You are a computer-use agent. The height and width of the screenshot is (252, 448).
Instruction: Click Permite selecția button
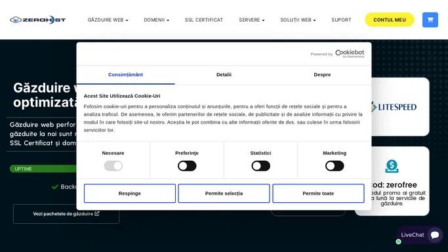point(224,194)
